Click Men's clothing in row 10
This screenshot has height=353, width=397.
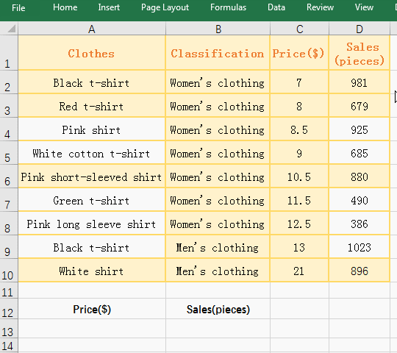click(218, 271)
